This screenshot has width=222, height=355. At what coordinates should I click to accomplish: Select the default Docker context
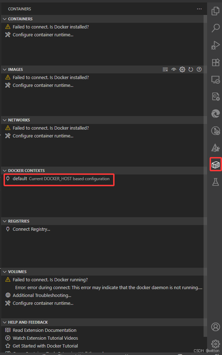coord(20,179)
